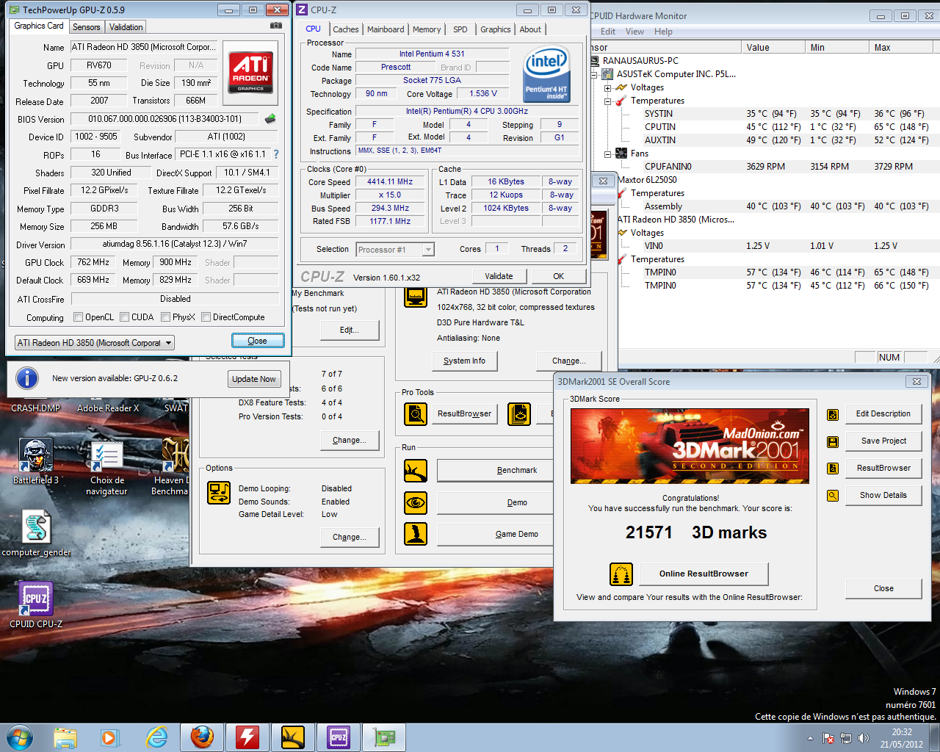Click the Demo eye icon in 3DMark
This screenshot has height=752, width=940.
(416, 503)
